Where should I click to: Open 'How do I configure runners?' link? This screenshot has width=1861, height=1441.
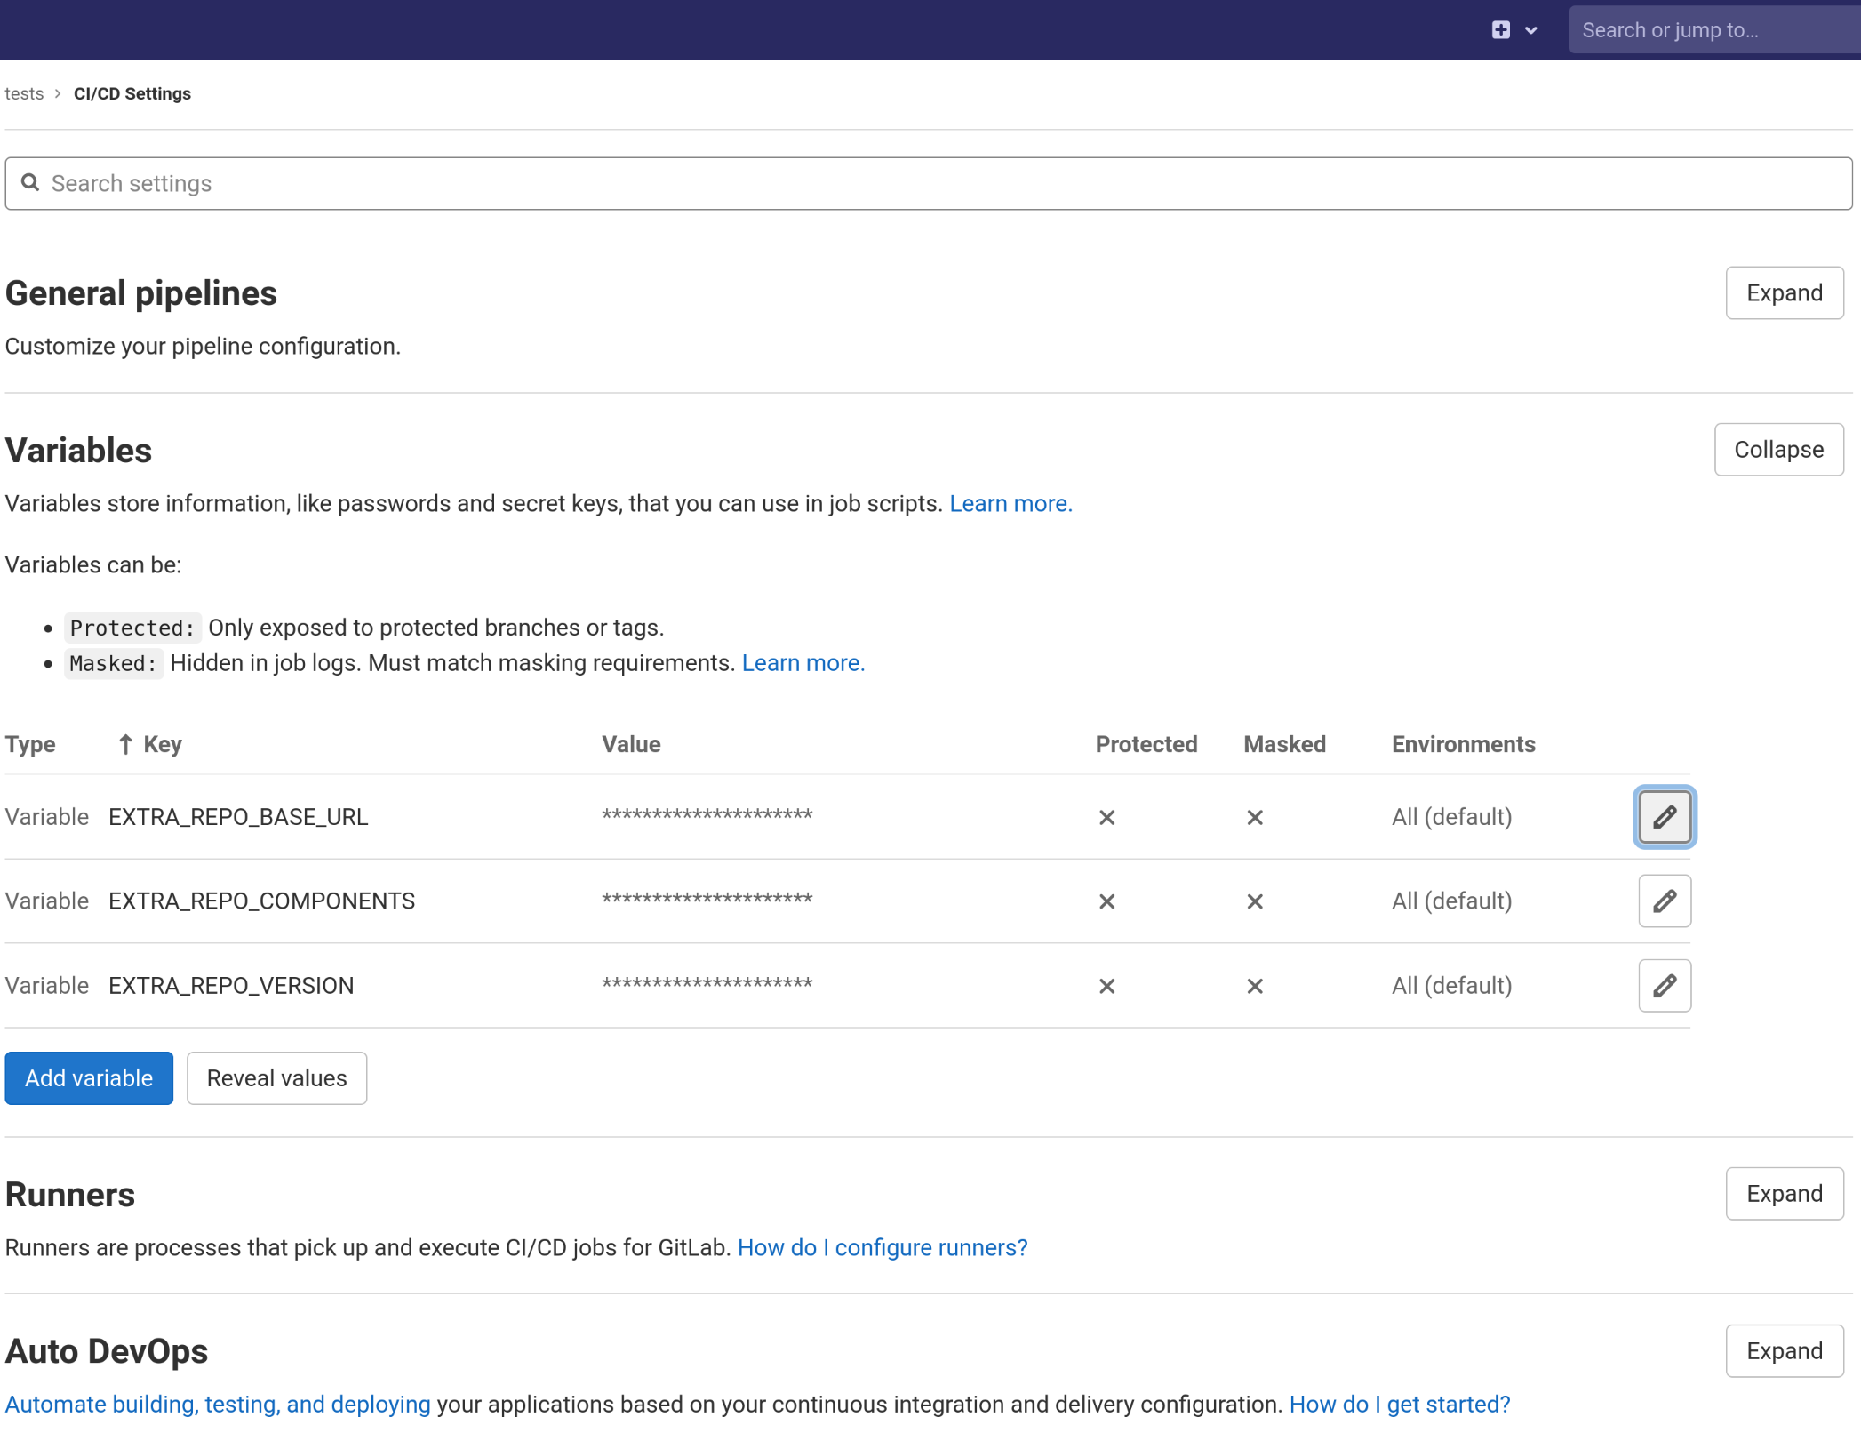882,1248
